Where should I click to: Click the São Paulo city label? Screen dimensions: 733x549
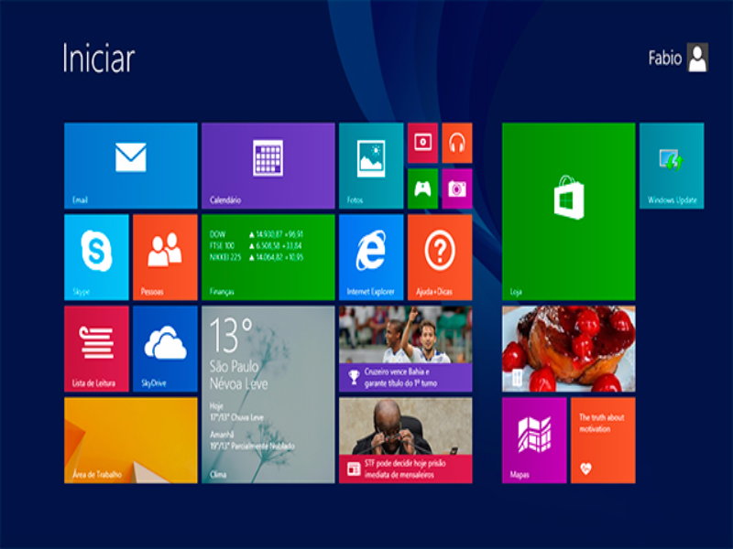point(234,367)
